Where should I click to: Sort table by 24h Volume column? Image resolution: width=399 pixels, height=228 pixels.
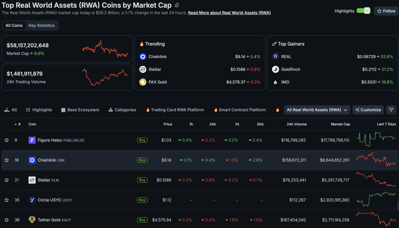tap(297, 124)
